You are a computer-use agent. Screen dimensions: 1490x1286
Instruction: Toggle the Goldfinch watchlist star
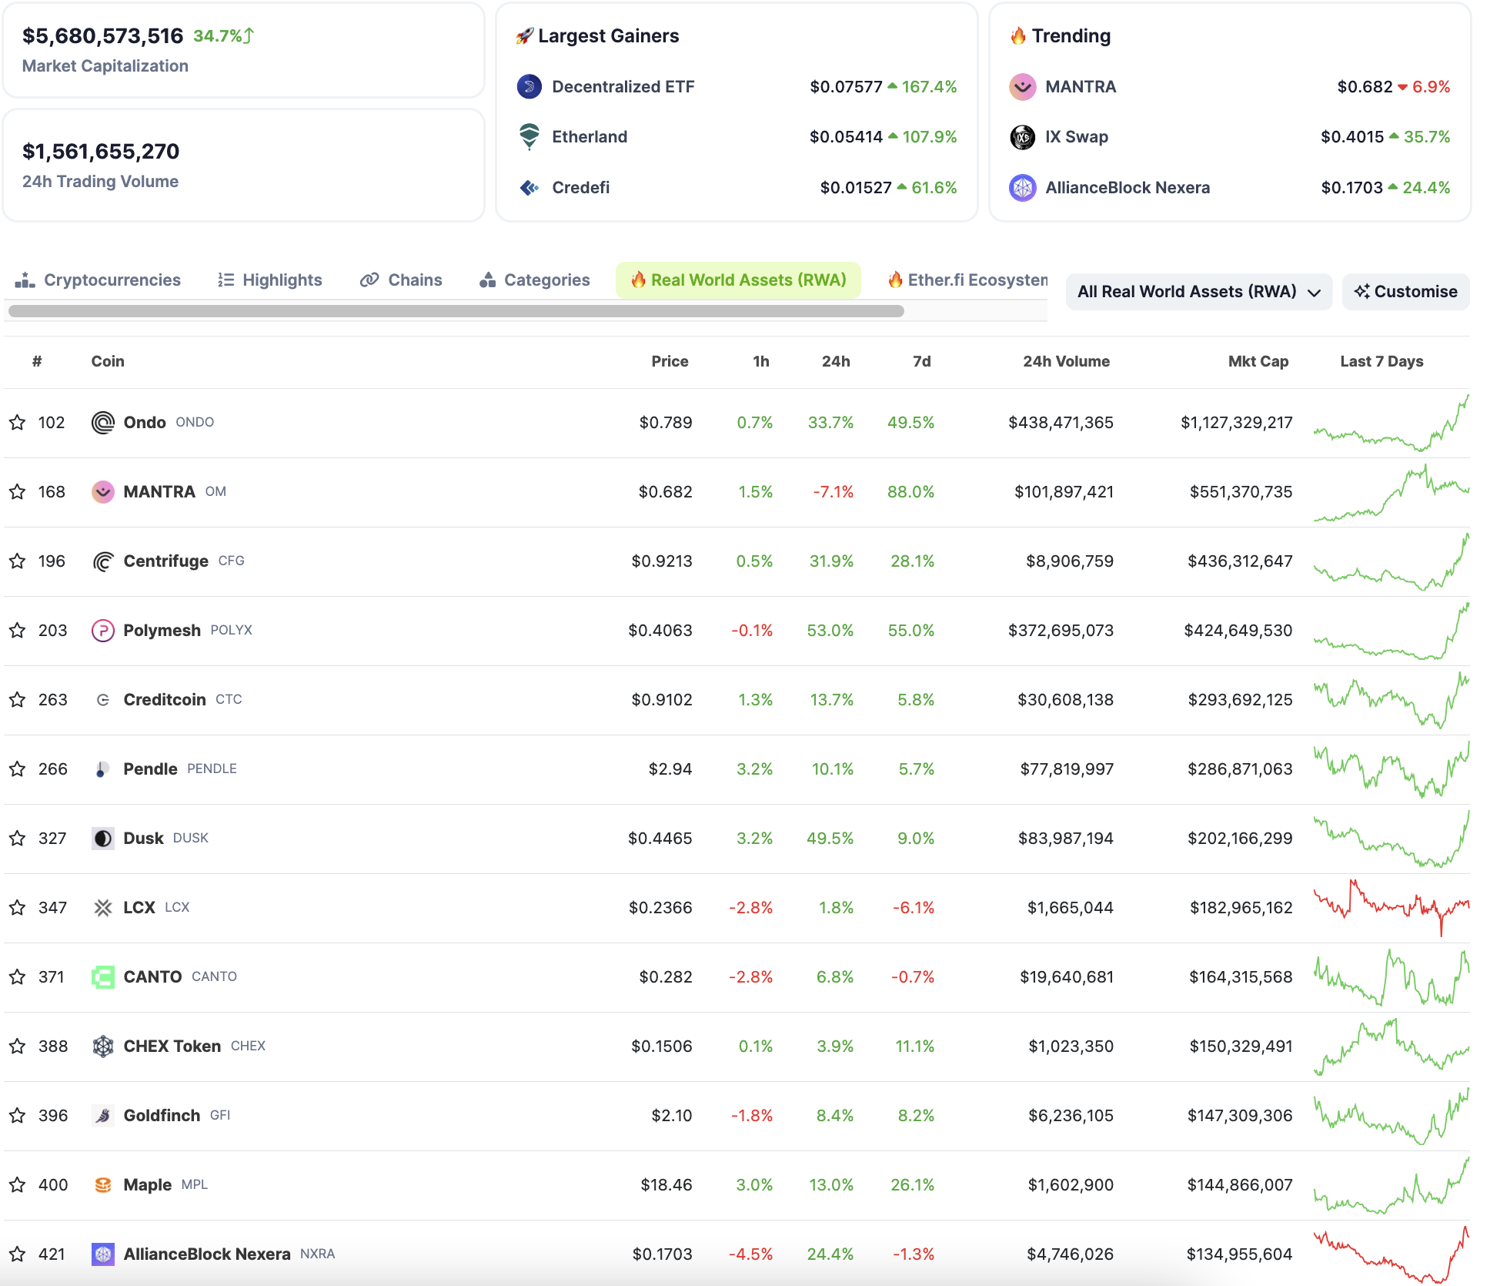(x=18, y=1116)
